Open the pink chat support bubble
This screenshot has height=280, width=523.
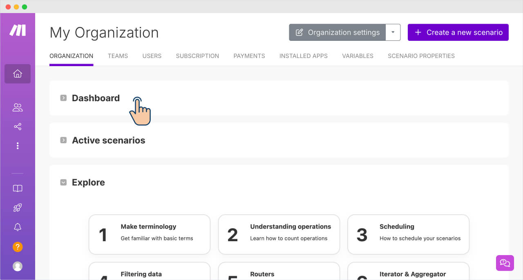tap(505, 263)
